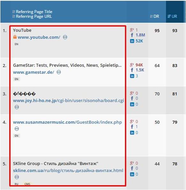Click the Google+ icon in SKline row
This screenshot has width=186, height=190.
(x=132, y=163)
